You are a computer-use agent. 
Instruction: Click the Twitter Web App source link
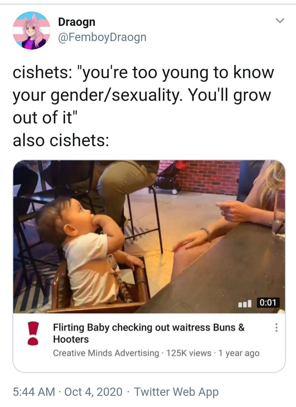[x=176, y=392]
